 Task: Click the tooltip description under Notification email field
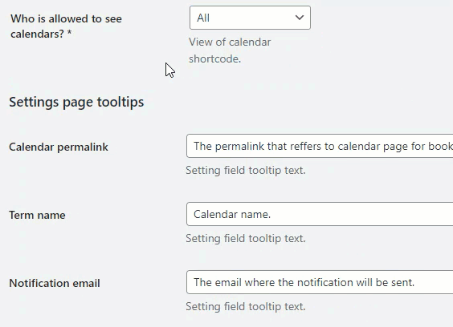pyautogui.click(x=246, y=306)
